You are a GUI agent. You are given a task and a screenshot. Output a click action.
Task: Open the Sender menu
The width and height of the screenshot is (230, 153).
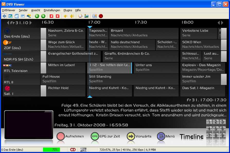click(23, 10)
